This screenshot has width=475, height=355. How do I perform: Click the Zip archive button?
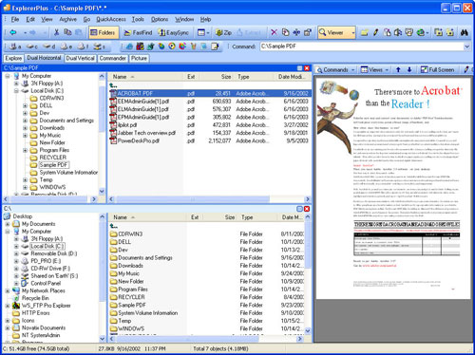click(223, 32)
